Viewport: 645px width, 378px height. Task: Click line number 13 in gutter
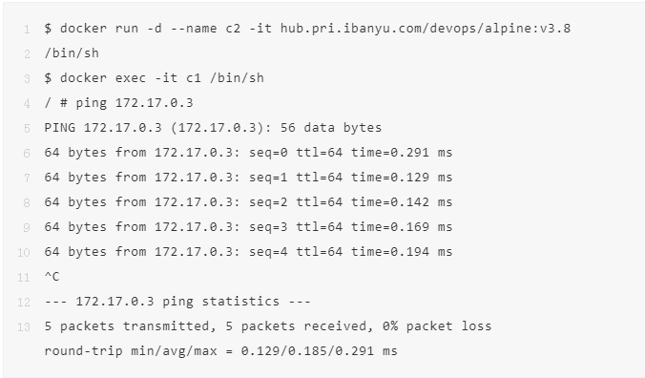point(24,327)
